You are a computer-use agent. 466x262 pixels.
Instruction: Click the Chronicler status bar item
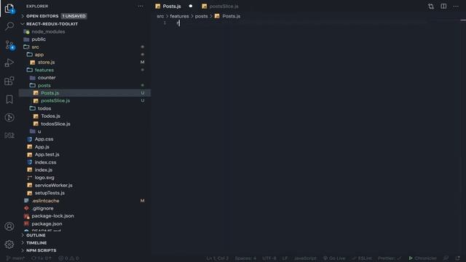(x=422, y=258)
